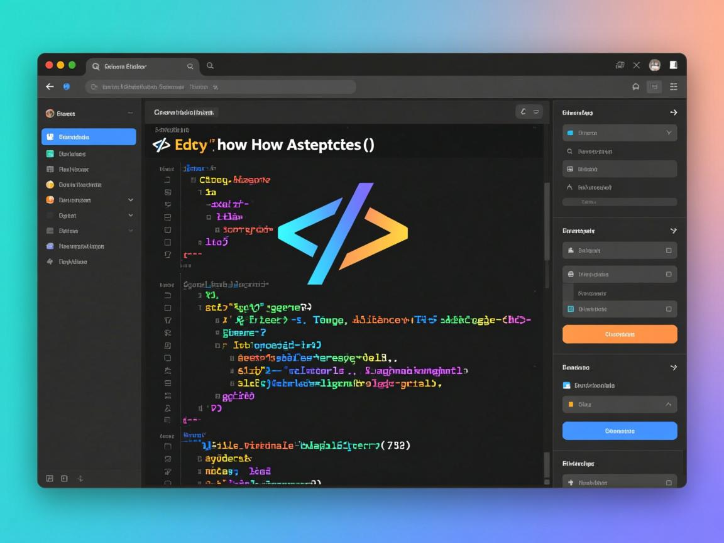Check the box next to the database row
724x543 pixels.
[669, 274]
